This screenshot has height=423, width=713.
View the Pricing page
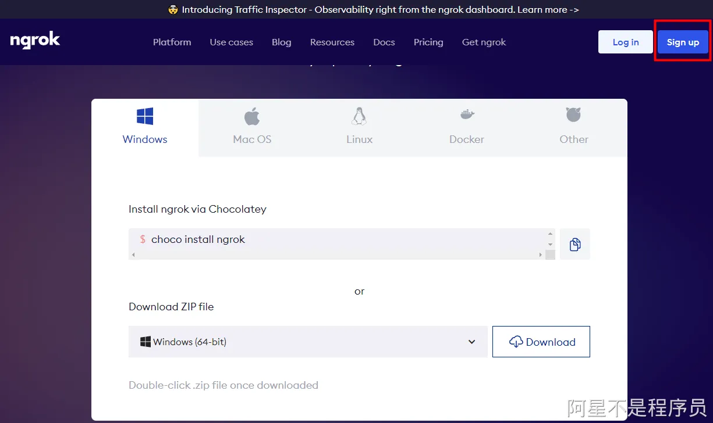point(428,42)
